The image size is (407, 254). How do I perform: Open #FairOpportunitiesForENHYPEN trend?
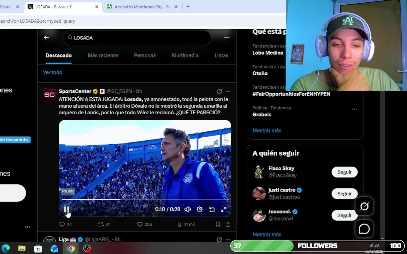[291, 94]
